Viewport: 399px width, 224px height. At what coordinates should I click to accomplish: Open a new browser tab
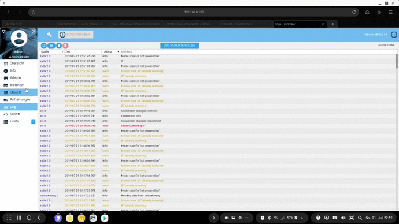[333, 24]
